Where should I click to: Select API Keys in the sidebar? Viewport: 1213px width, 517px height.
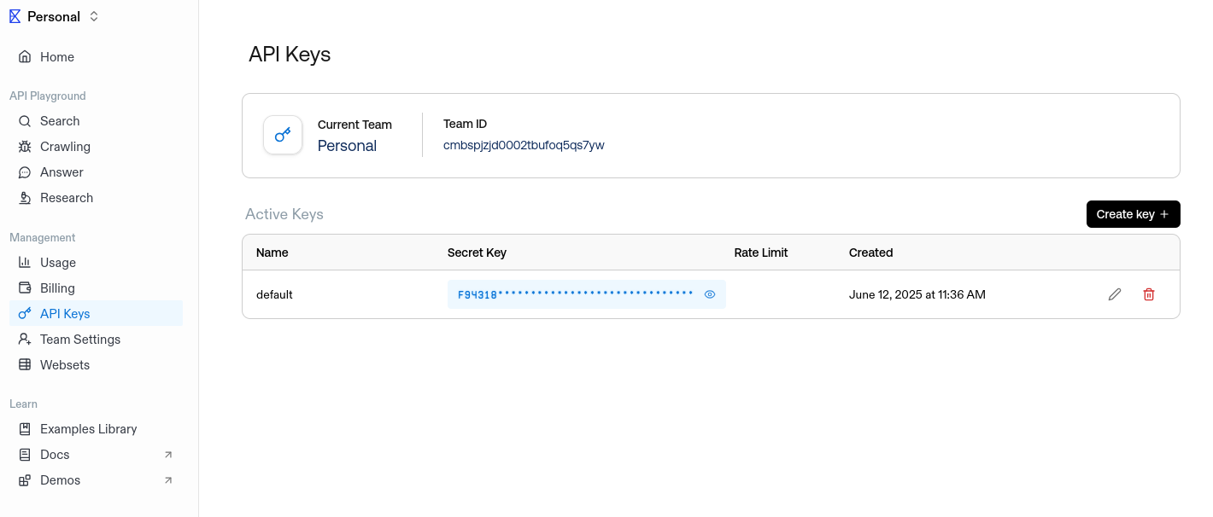[65, 314]
